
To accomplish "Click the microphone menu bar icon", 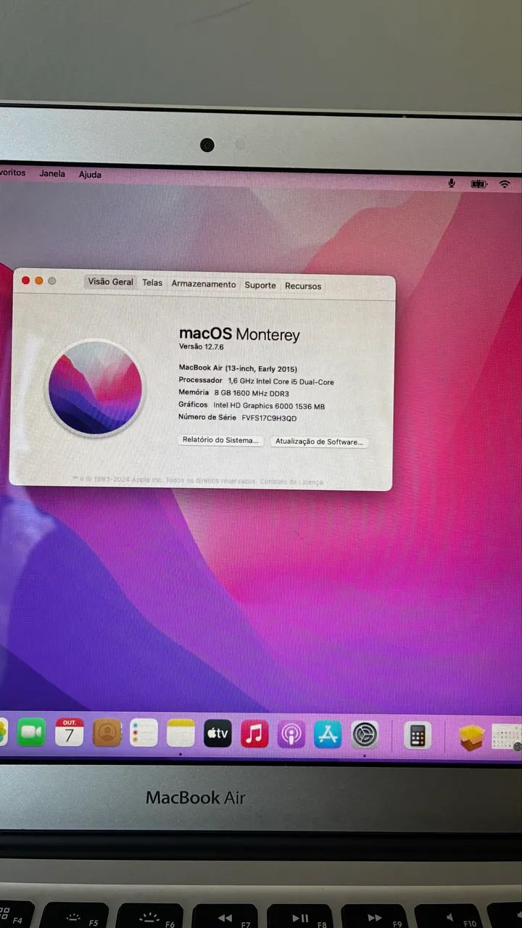I will pyautogui.click(x=452, y=183).
